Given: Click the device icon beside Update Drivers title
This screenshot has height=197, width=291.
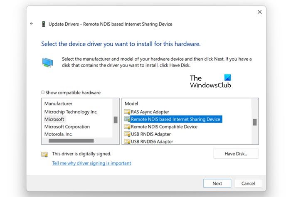Looking at the screenshot, I should [x=44, y=24].
